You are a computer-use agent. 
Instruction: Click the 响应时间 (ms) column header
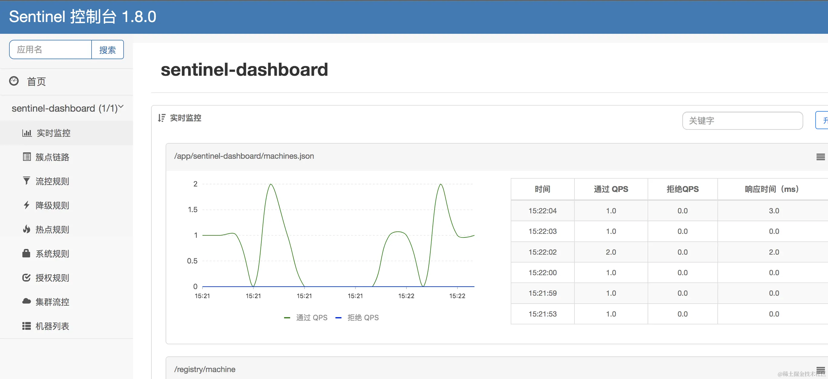point(772,189)
